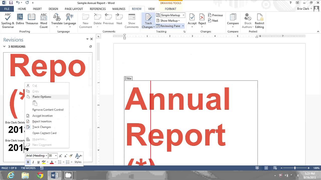Image resolution: width=321 pixels, height=180 pixels.
Task: Click the Title content control handle
Action: tap(128, 78)
